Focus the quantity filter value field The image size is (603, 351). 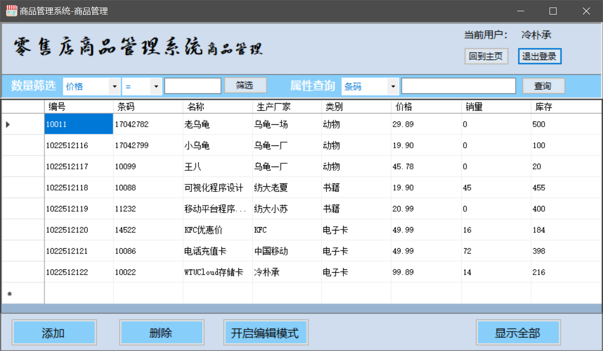coord(193,86)
